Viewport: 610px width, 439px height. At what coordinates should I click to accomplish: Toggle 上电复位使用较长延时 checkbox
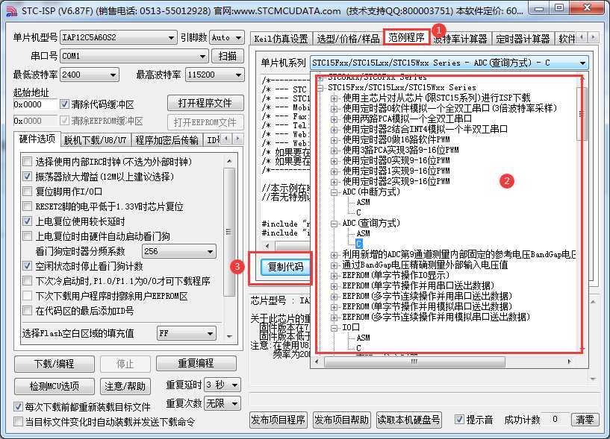pyautogui.click(x=27, y=221)
